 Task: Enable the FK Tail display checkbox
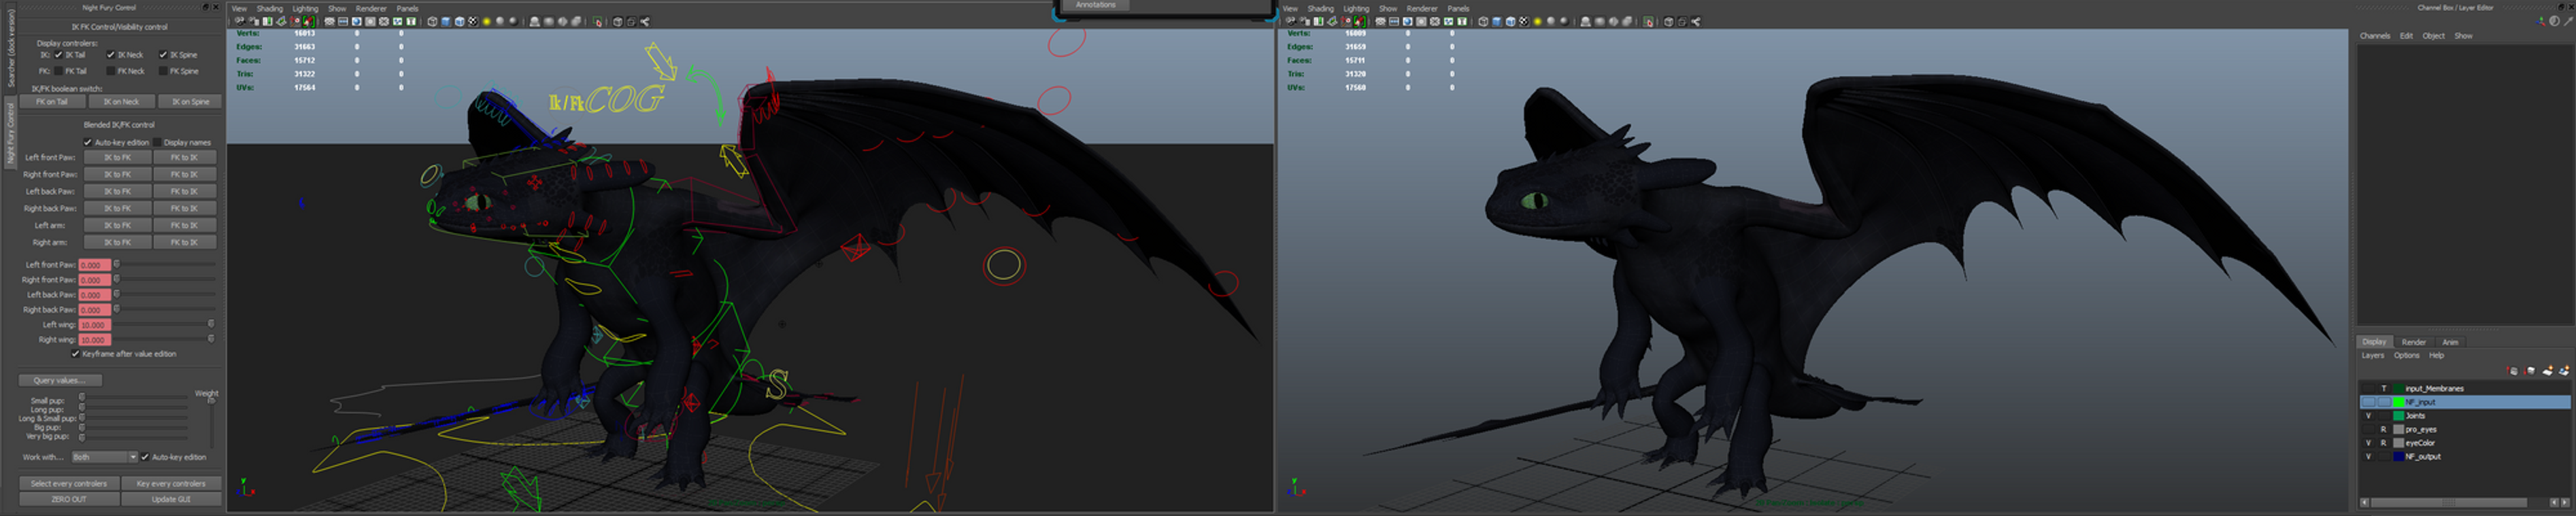pos(59,71)
